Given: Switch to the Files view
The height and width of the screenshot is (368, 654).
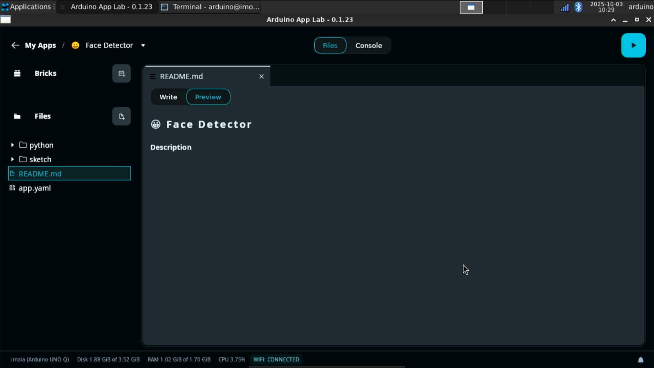Looking at the screenshot, I should [330, 45].
